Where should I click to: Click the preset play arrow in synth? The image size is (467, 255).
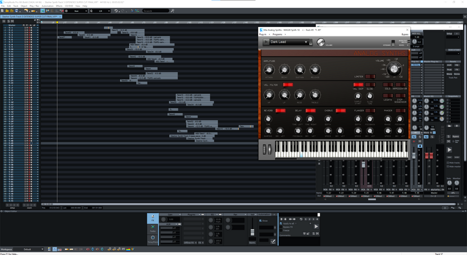click(x=266, y=42)
